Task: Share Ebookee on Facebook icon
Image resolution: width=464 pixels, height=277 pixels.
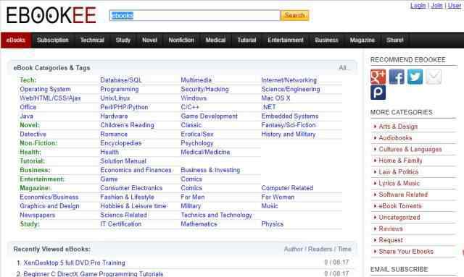Action: point(397,77)
